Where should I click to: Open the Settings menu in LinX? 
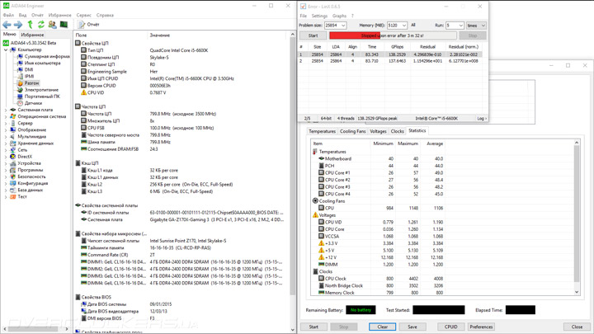point(319,16)
